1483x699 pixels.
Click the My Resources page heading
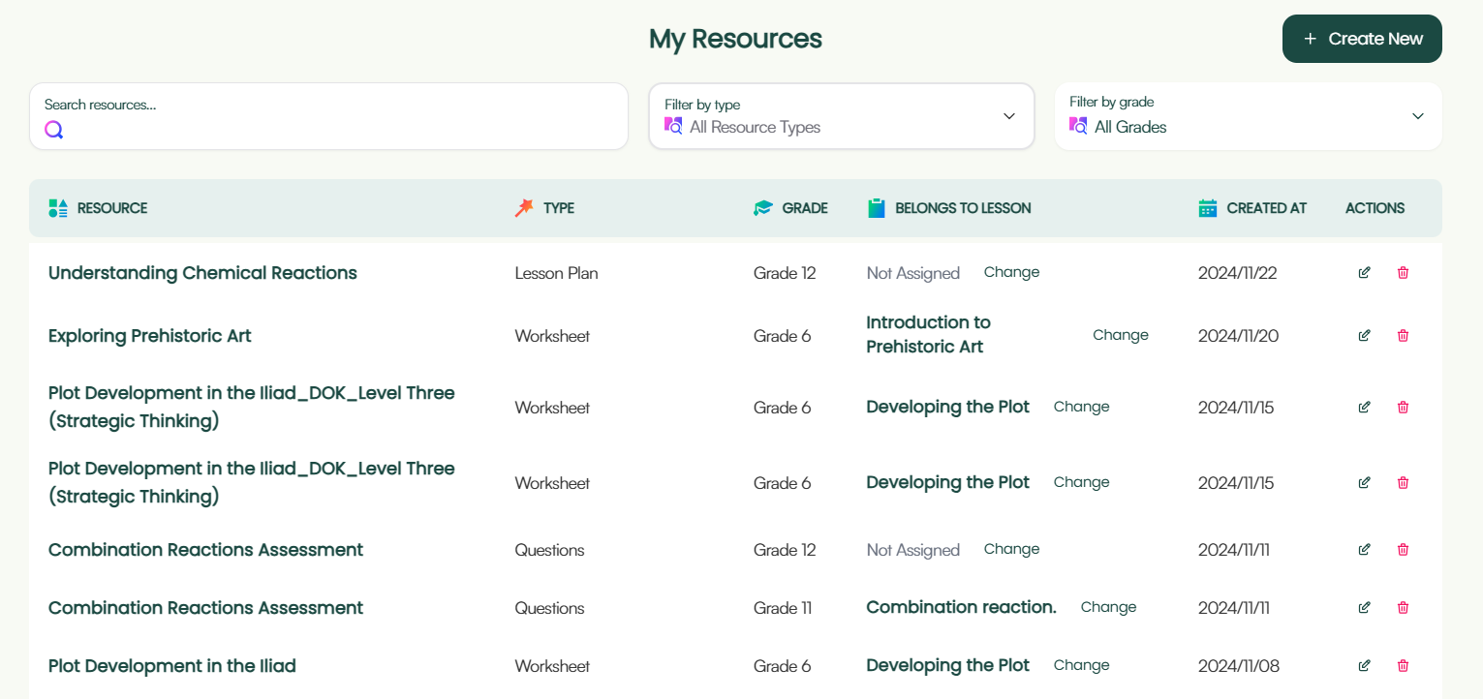point(735,39)
